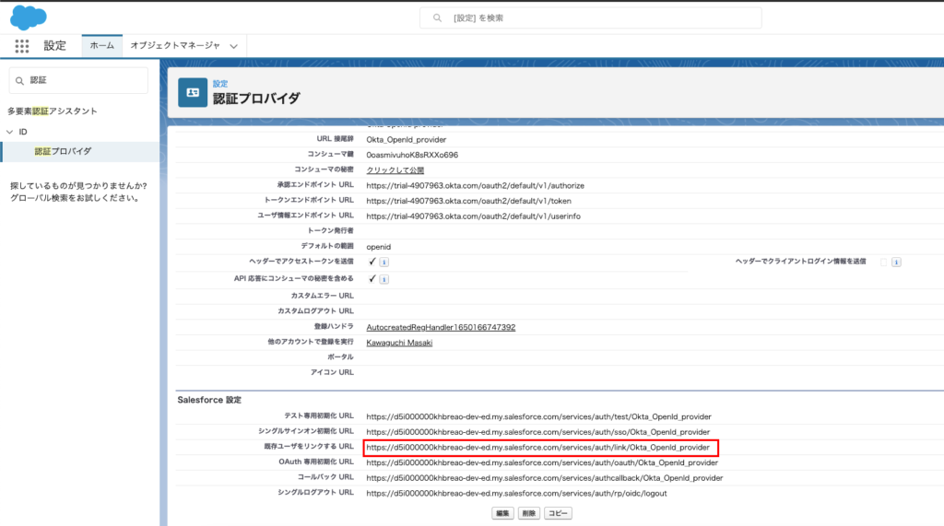Select 認証プロバイダ in the sidebar tree
The width and height of the screenshot is (944, 526).
[x=63, y=151]
